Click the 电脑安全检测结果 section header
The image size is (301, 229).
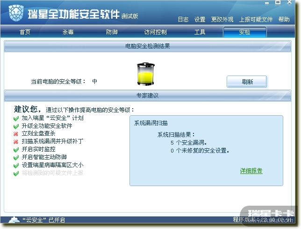click(x=147, y=46)
